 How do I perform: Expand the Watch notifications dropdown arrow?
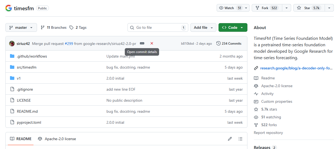tap(246, 8)
